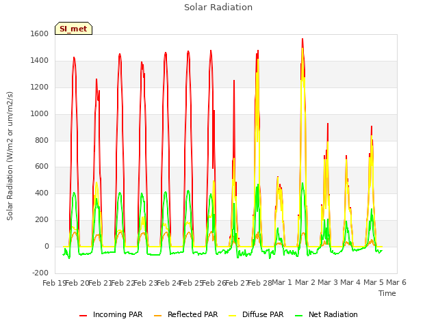Toggle the Net Radiation legend entry
Image resolution: width=438 pixels, height=328 pixels.
pyautogui.click(x=326, y=314)
